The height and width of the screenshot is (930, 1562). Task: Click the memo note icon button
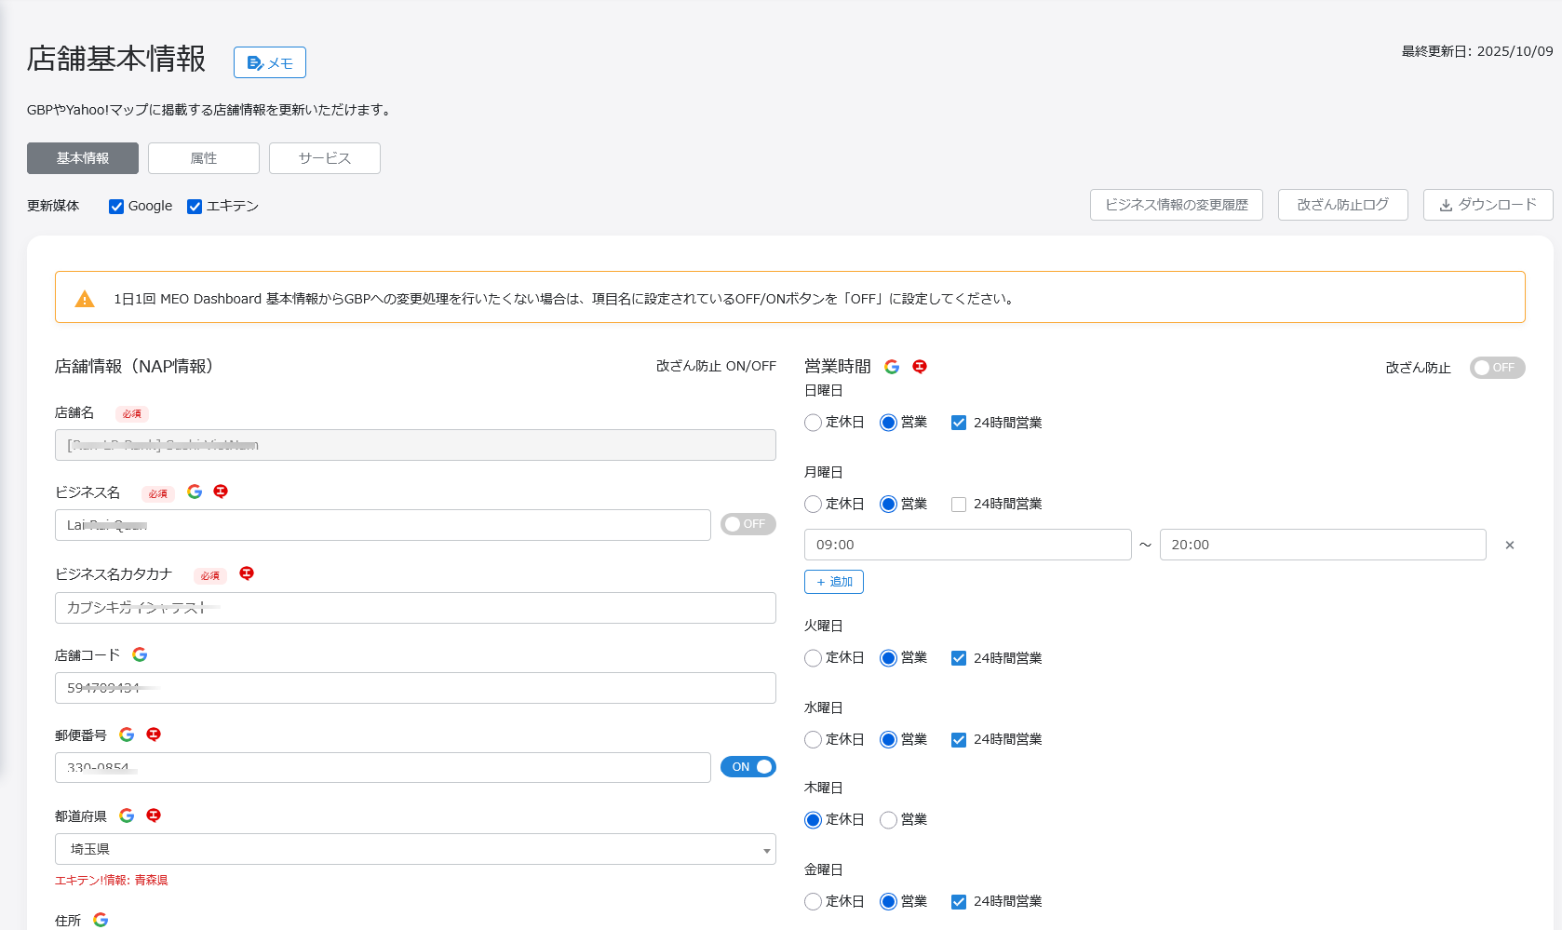pyautogui.click(x=269, y=62)
